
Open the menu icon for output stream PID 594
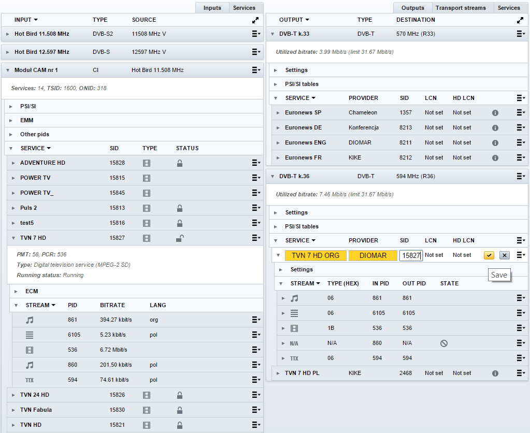[521, 358]
